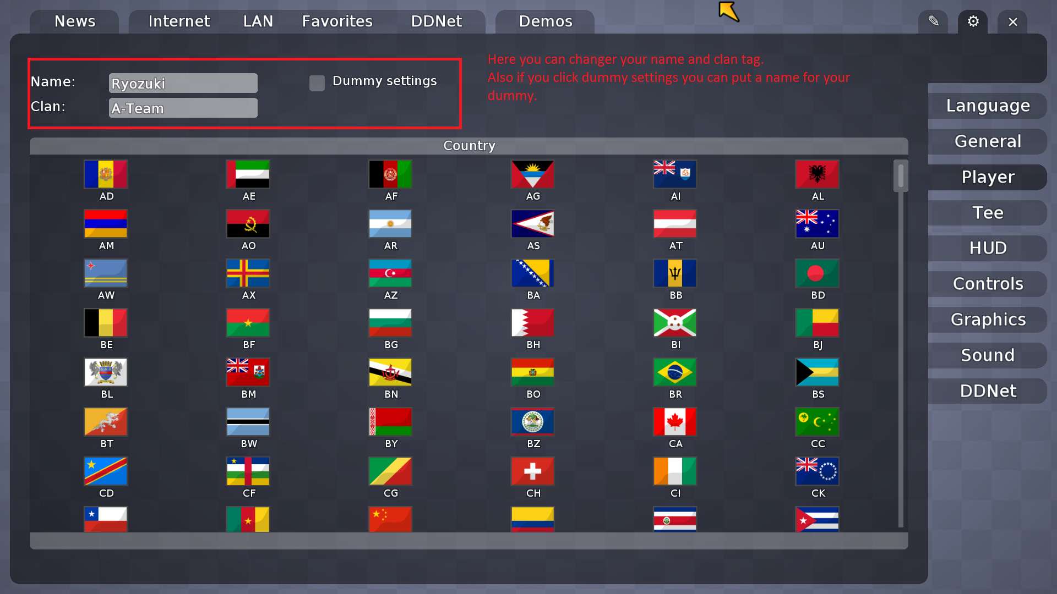This screenshot has height=594, width=1057.
Task: Open the Controls settings page
Action: (x=987, y=284)
